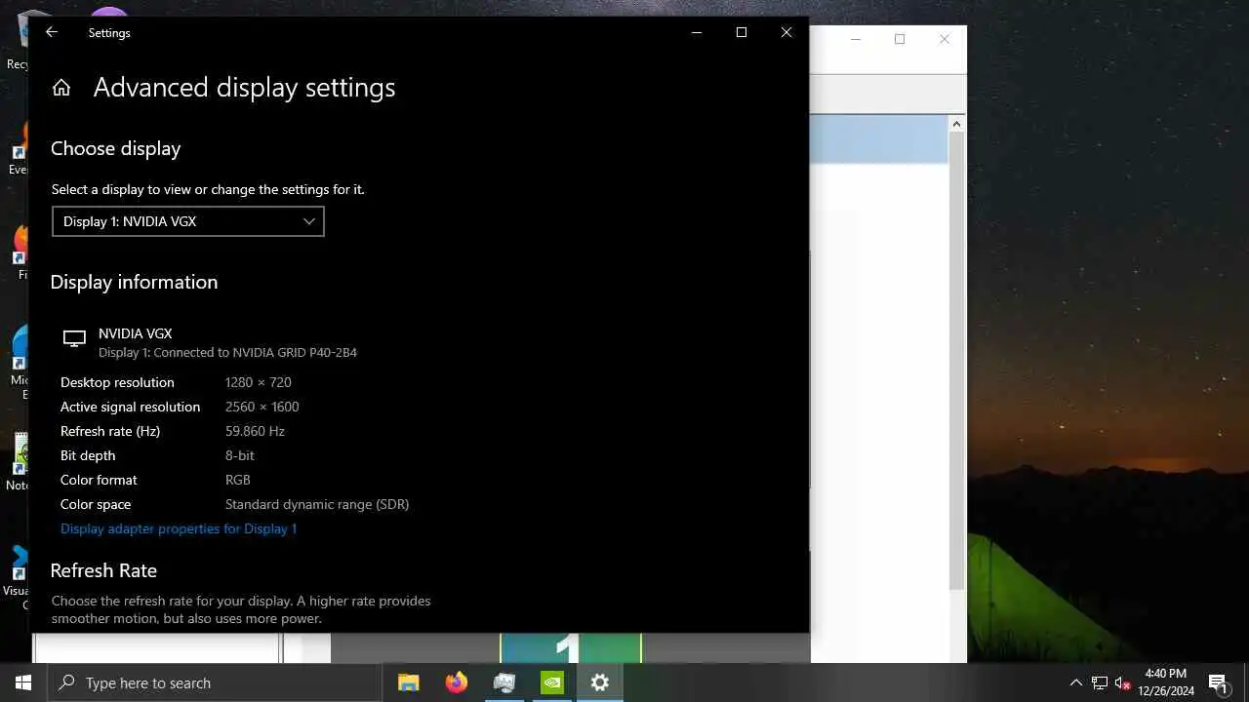Image resolution: width=1249 pixels, height=702 pixels.
Task: Click the 'Advanced display settings' page title
Action: (x=244, y=88)
